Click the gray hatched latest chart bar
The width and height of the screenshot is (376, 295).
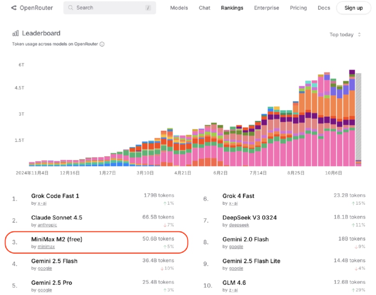tap(358, 117)
